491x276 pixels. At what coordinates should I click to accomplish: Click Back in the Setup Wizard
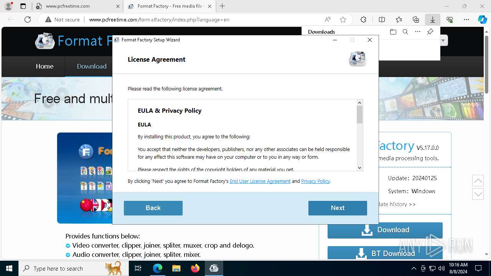(x=153, y=208)
